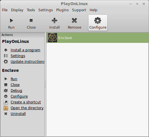Select the Enclave entry text in list
149x137 pixels.
(65, 38)
